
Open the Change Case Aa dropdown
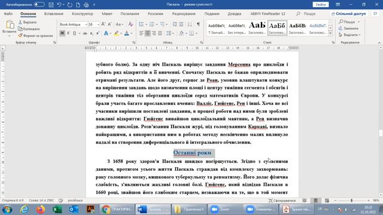click(x=120, y=24)
